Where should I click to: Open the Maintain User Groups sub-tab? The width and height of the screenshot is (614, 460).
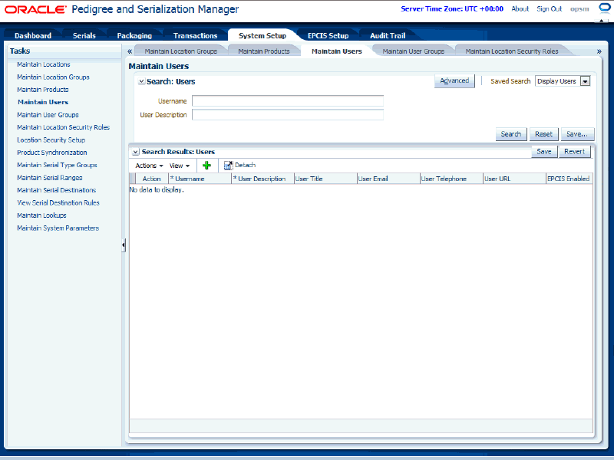tap(414, 51)
